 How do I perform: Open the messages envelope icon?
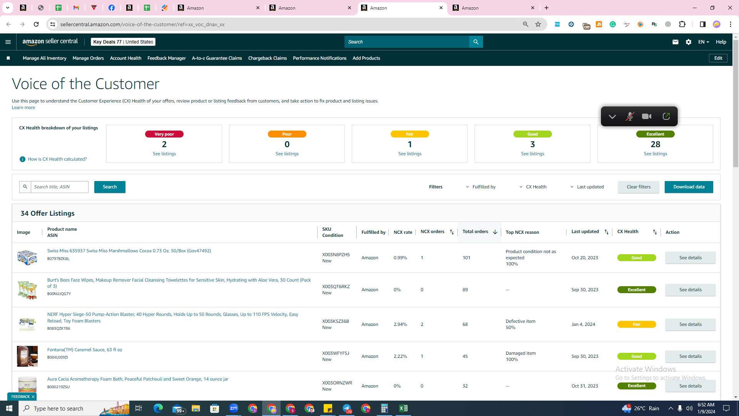[675, 42]
